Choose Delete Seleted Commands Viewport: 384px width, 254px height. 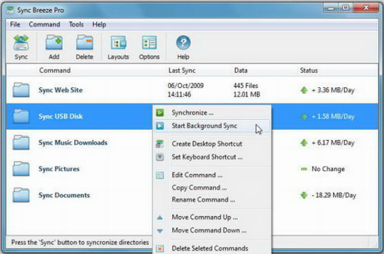point(213,248)
